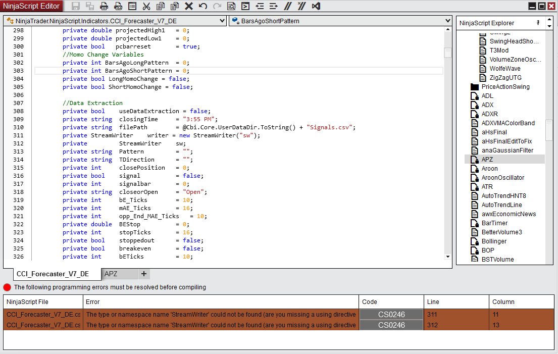Click the Undo arrow icon
The height and width of the screenshot is (354, 558).
(x=203, y=7)
